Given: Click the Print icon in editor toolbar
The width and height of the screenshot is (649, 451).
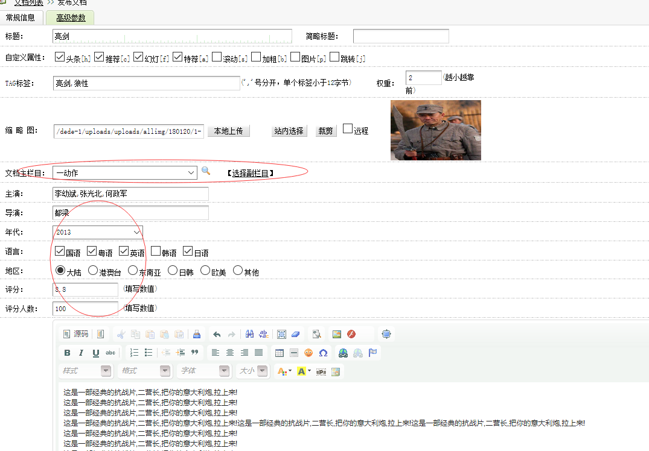Looking at the screenshot, I should (x=196, y=334).
